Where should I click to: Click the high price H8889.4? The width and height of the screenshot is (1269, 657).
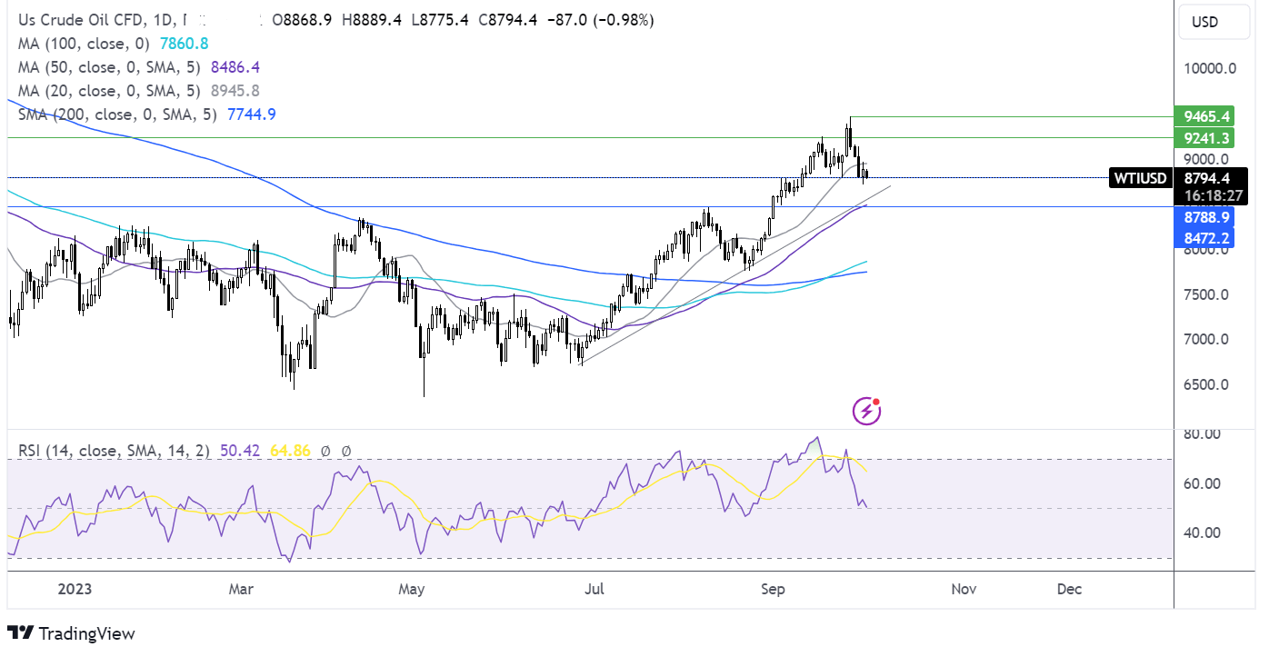point(374,19)
